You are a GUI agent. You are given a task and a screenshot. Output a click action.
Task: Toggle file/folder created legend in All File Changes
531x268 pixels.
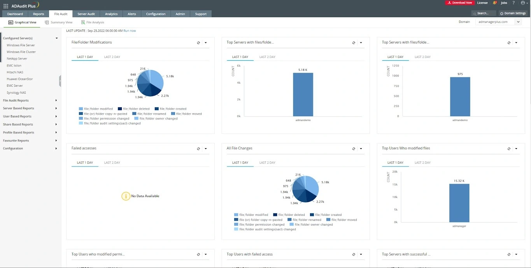326,215
